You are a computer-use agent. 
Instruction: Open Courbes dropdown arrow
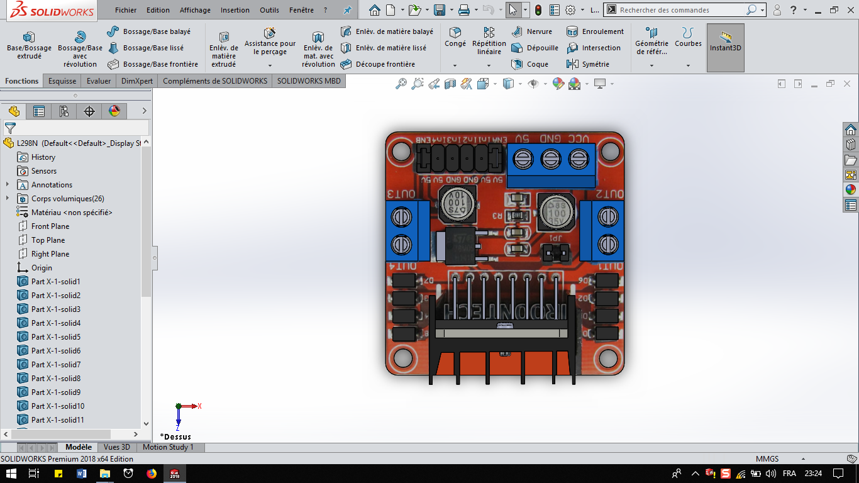click(688, 65)
